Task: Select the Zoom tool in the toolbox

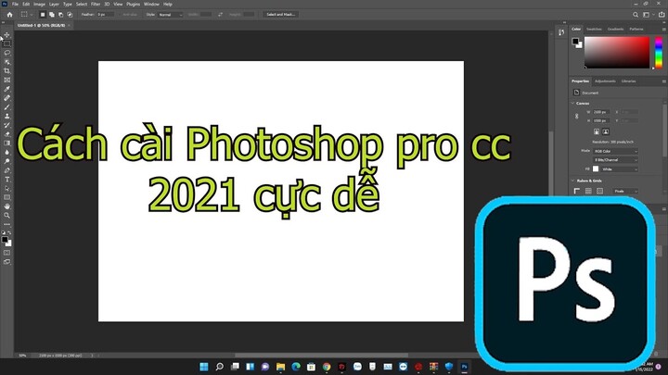Action: point(6,215)
